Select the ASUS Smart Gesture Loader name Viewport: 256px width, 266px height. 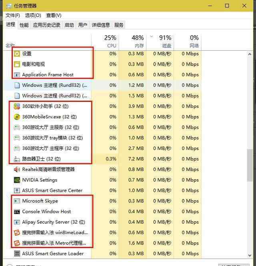53,254
